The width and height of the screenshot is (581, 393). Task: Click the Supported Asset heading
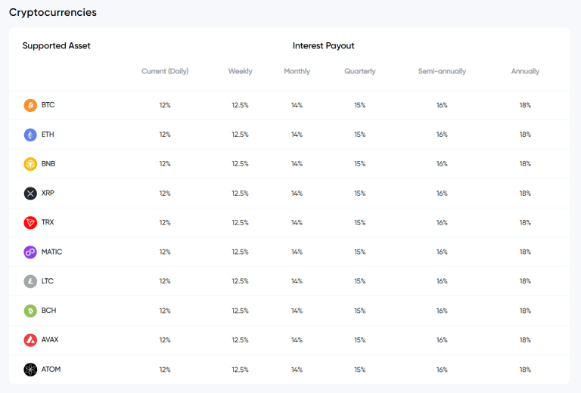(x=56, y=46)
